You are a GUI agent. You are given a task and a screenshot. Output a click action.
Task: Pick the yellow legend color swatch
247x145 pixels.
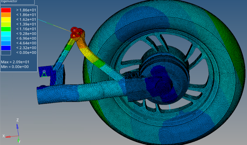point(6,19)
